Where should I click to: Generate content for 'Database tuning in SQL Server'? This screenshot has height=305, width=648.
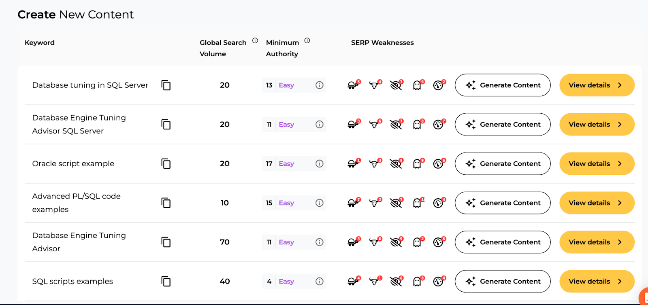[503, 85]
